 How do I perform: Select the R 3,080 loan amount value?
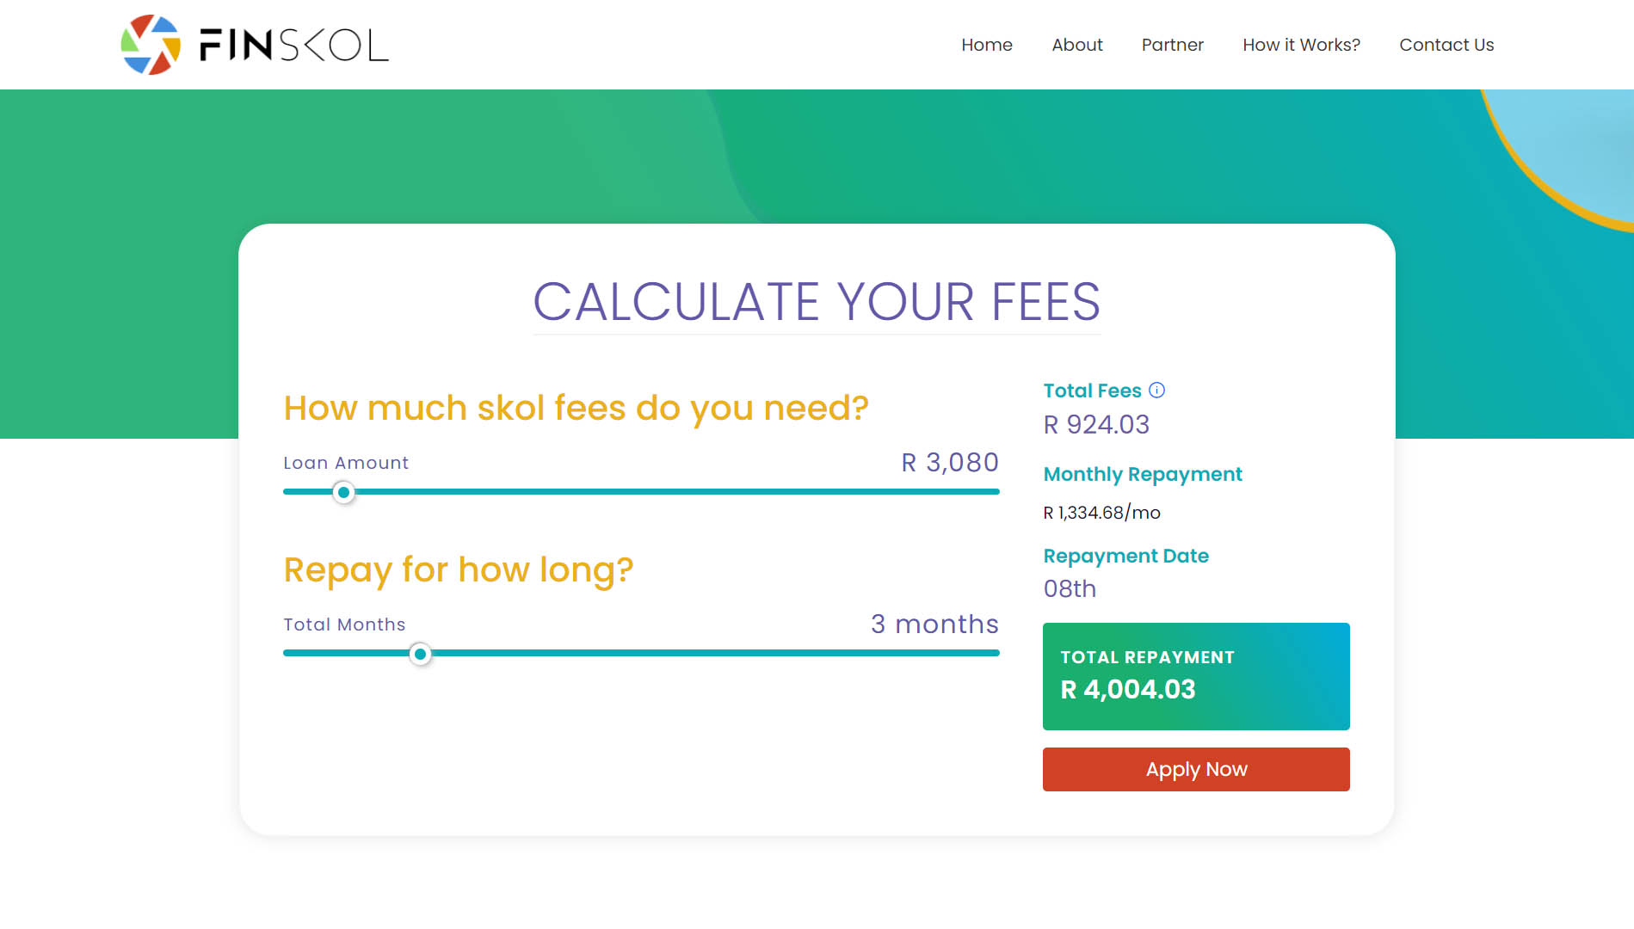point(948,462)
